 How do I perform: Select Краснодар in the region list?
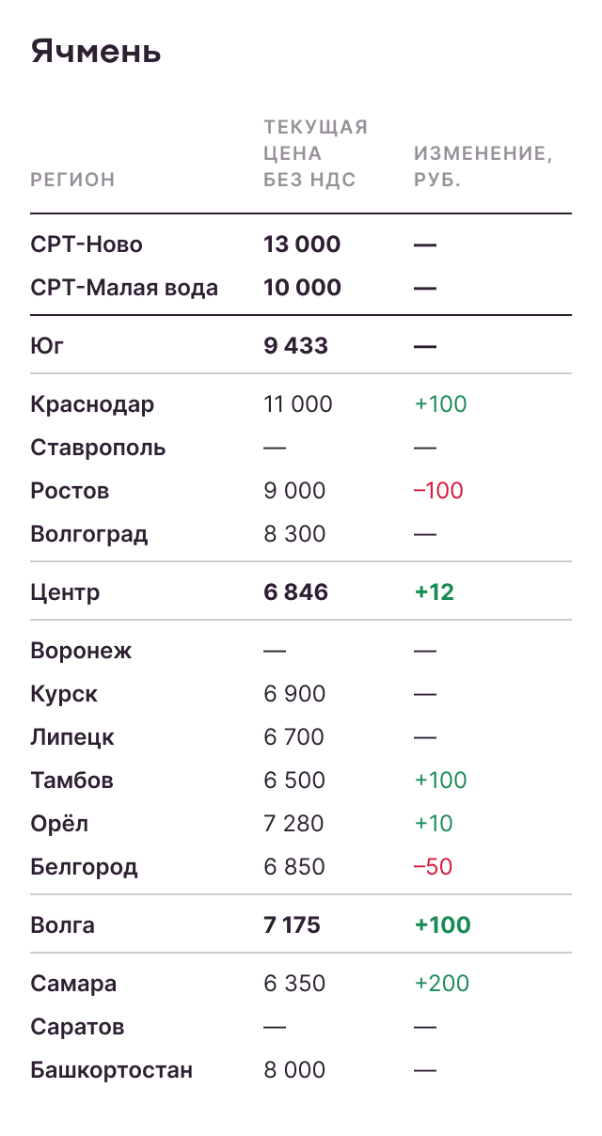92,404
